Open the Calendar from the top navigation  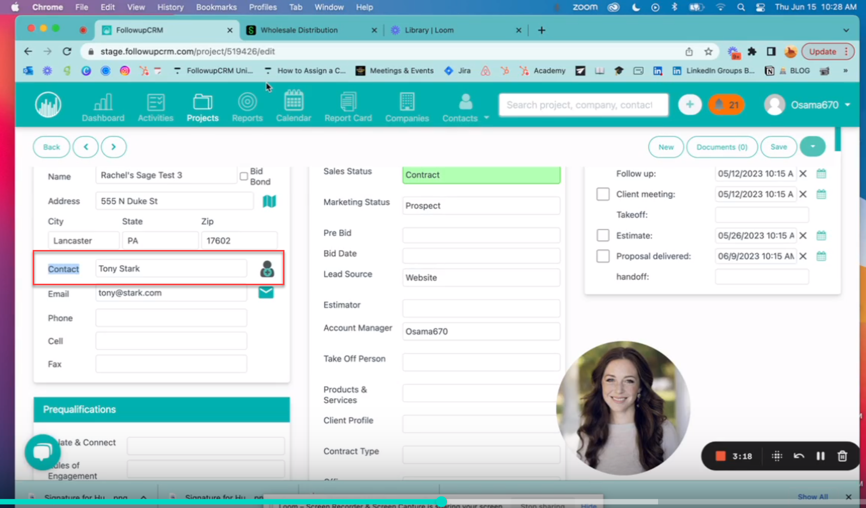[294, 106]
